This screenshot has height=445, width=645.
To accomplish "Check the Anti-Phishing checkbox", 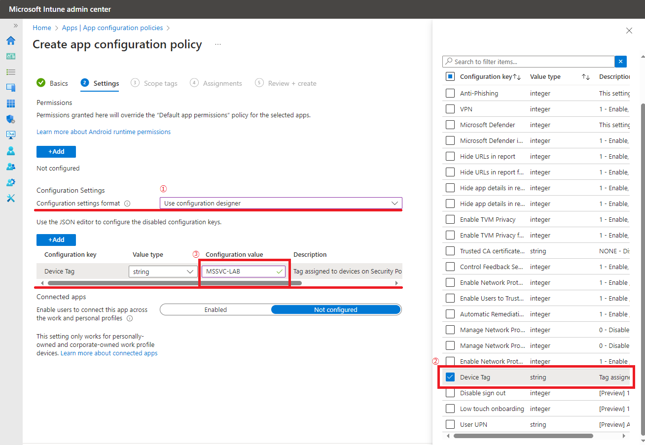I will pyautogui.click(x=450, y=93).
